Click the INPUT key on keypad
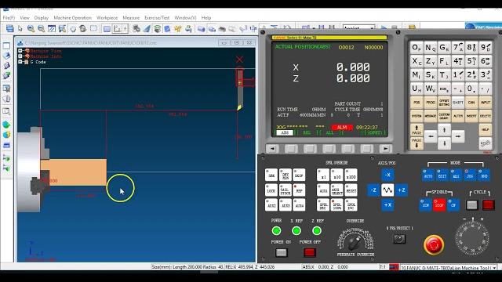The width and height of the screenshot is (502, 282). tap(486, 103)
